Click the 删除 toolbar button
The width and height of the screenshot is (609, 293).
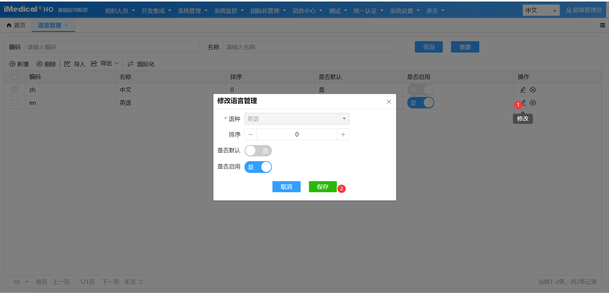click(x=46, y=64)
